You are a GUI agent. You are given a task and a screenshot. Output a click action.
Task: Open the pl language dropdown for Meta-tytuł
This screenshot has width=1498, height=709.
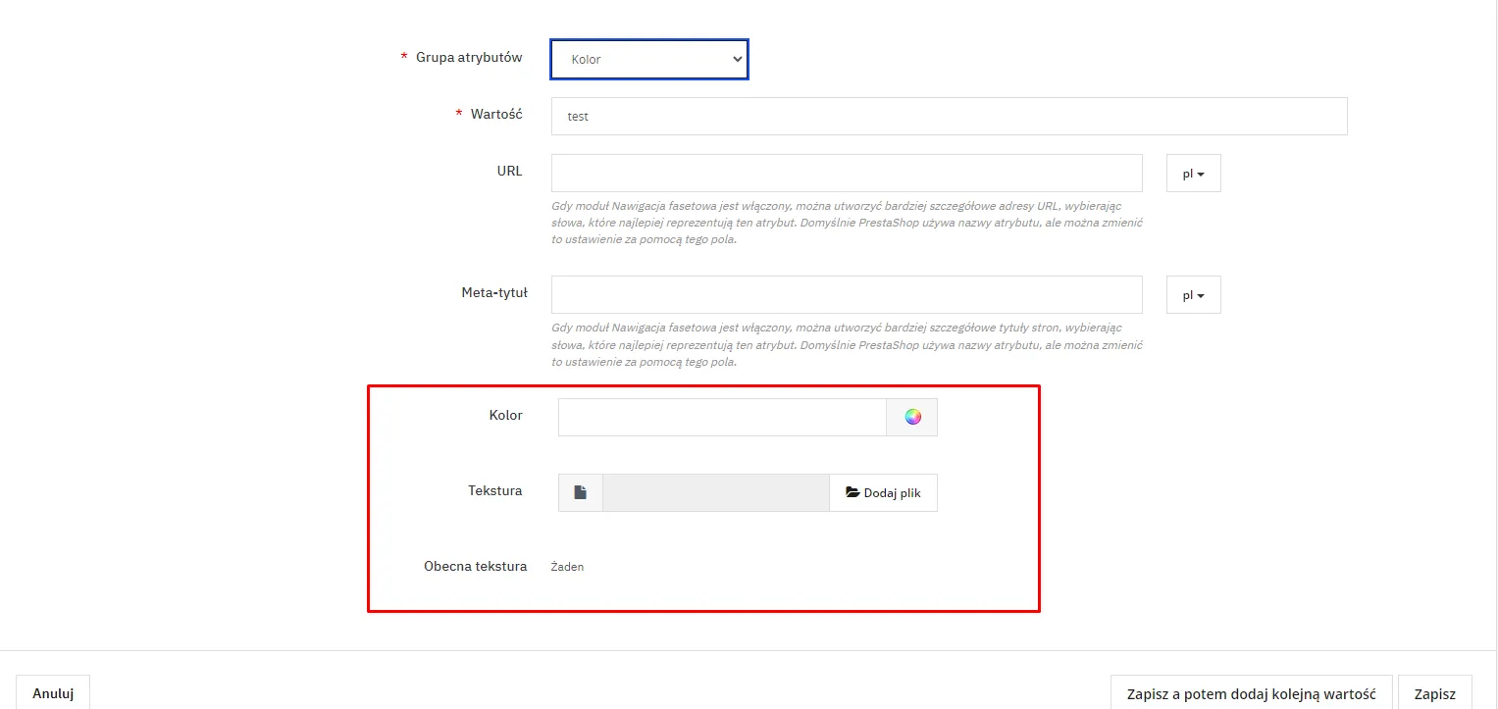[1193, 295]
